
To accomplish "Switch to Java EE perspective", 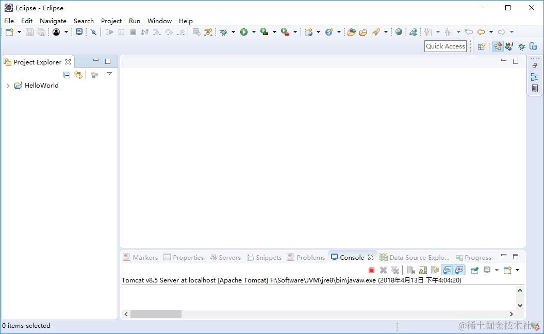I will (498, 46).
